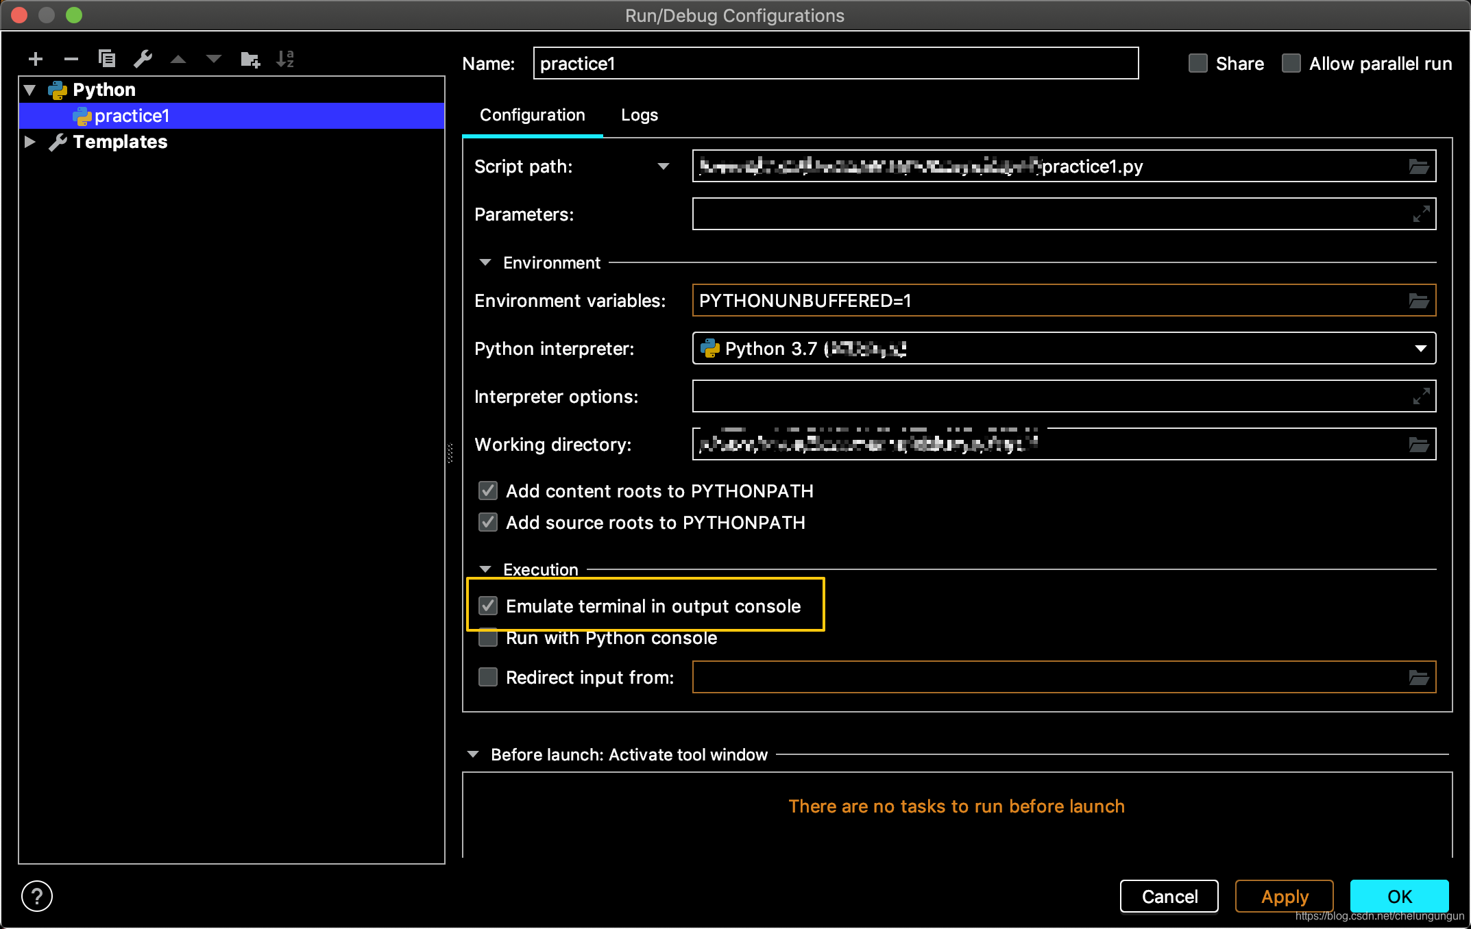Browse for script path folder icon
Image resolution: width=1471 pixels, height=929 pixels.
pyautogui.click(x=1418, y=166)
